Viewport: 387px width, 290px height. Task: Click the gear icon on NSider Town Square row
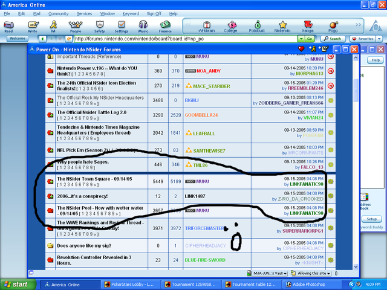click(331, 181)
